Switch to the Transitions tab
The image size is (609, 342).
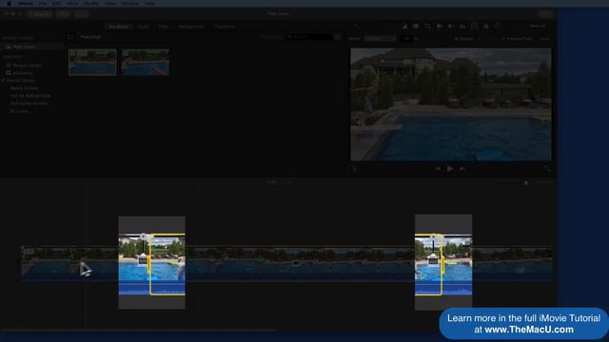pos(225,27)
